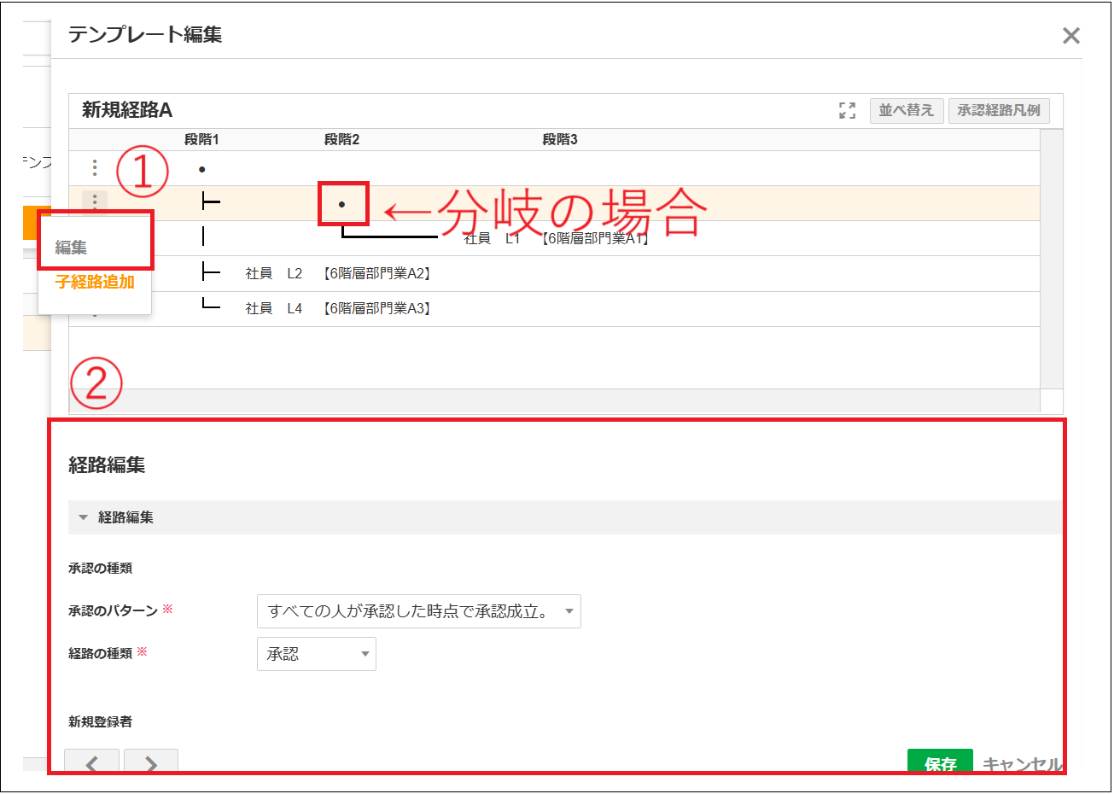Click the 並べ替え button
Screen dimensions: 1114x794
point(906,110)
